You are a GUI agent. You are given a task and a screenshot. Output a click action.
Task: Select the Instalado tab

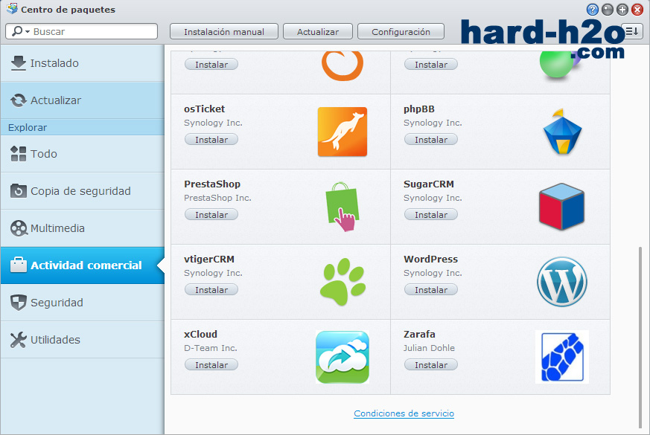[83, 63]
